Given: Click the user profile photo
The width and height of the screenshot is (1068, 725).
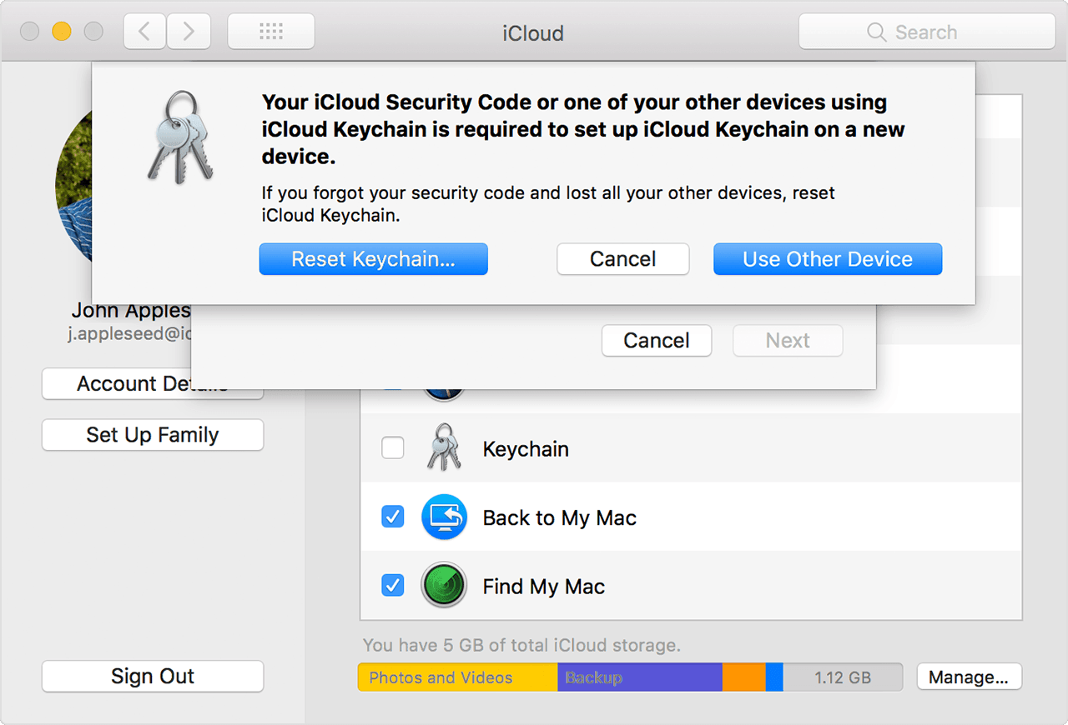Looking at the screenshot, I should pyautogui.click(x=73, y=187).
